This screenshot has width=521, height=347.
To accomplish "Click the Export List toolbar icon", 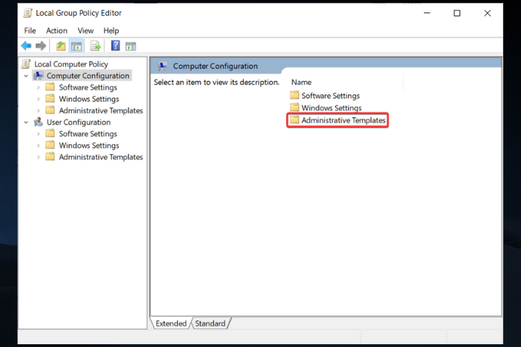I will click(x=96, y=46).
